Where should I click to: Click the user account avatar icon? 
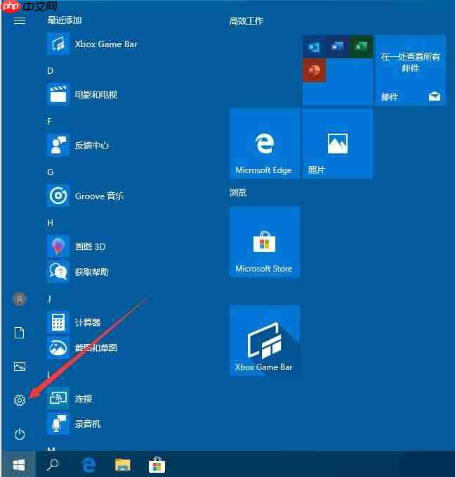tap(20, 299)
